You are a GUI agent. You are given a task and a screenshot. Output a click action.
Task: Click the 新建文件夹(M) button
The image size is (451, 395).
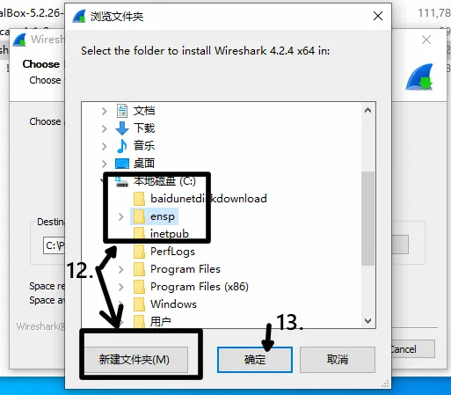point(136,360)
